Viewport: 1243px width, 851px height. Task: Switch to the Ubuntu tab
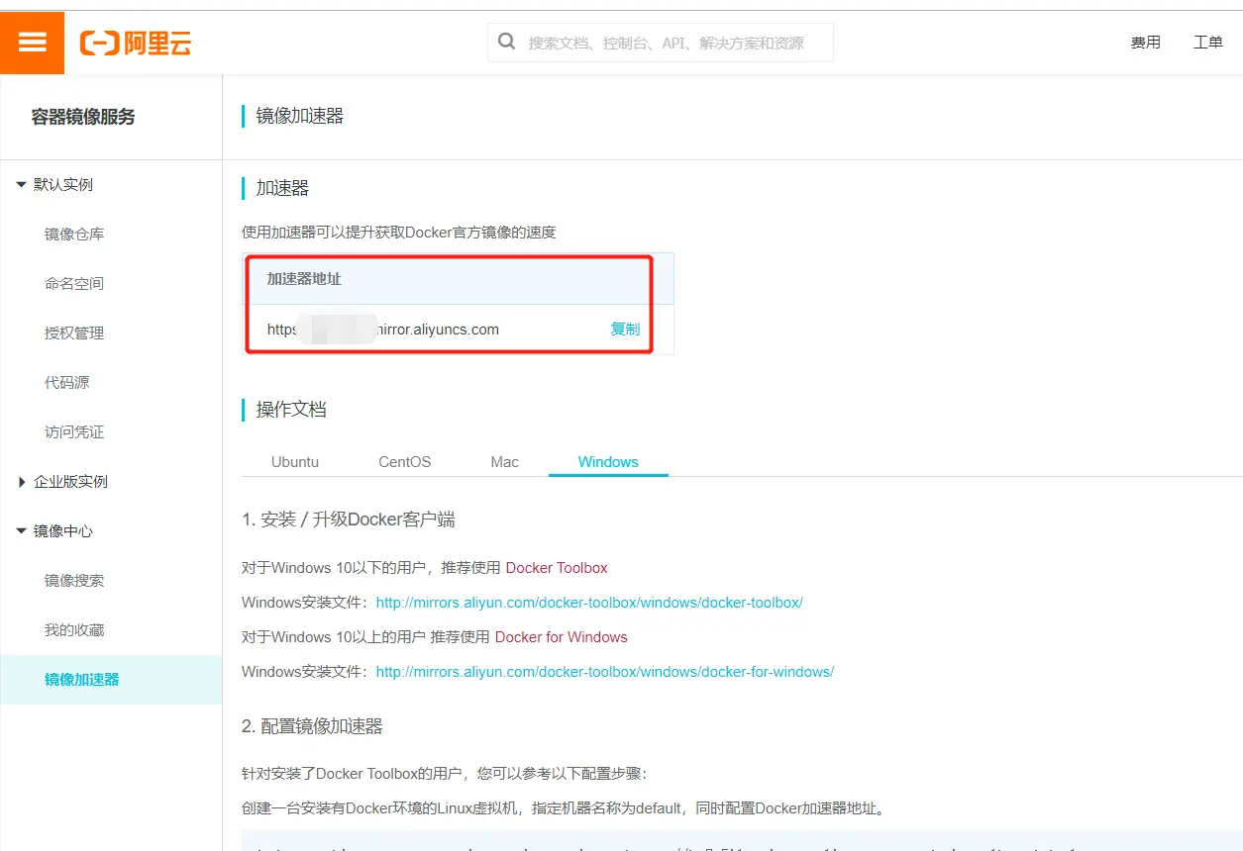point(295,462)
